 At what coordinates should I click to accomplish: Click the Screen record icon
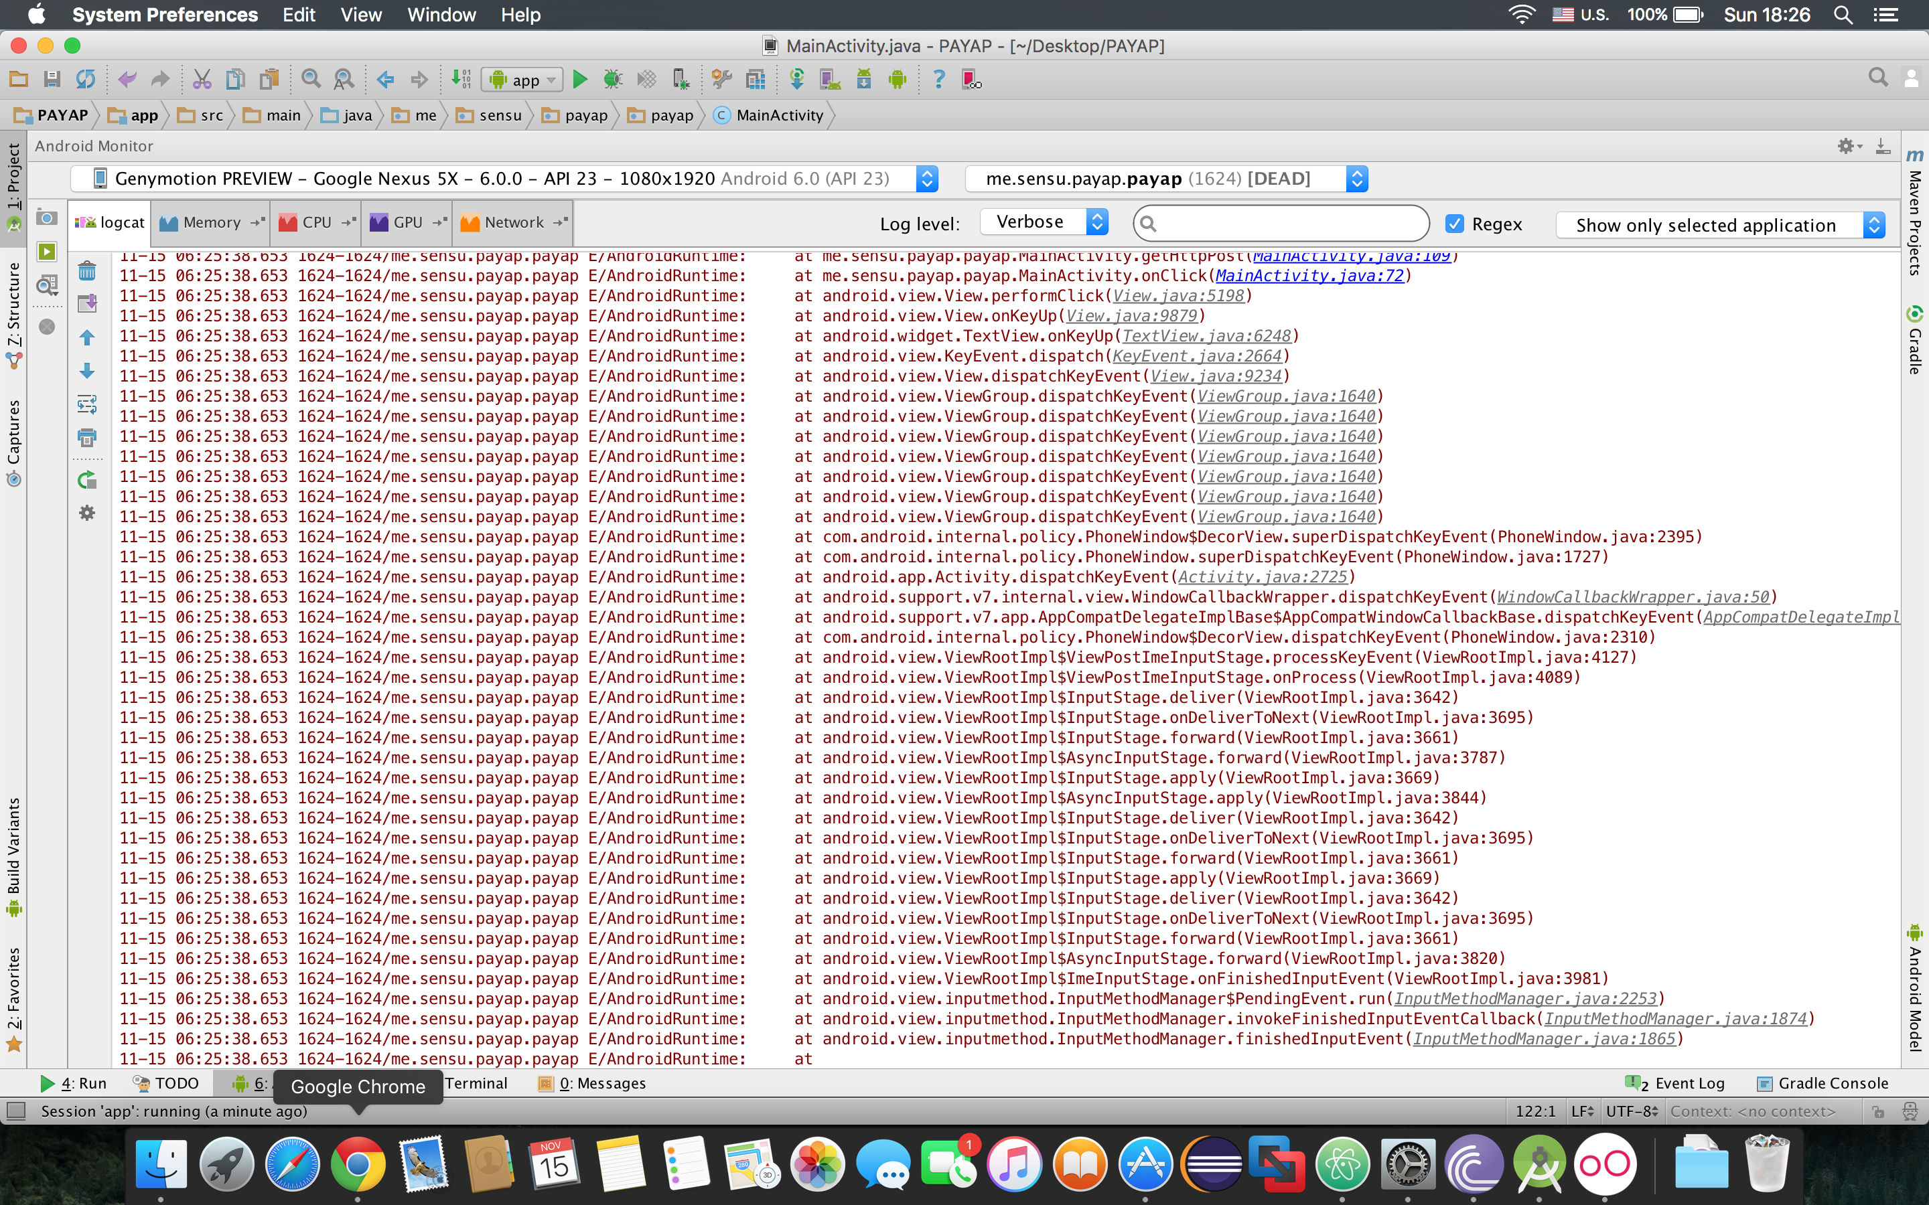tap(47, 252)
